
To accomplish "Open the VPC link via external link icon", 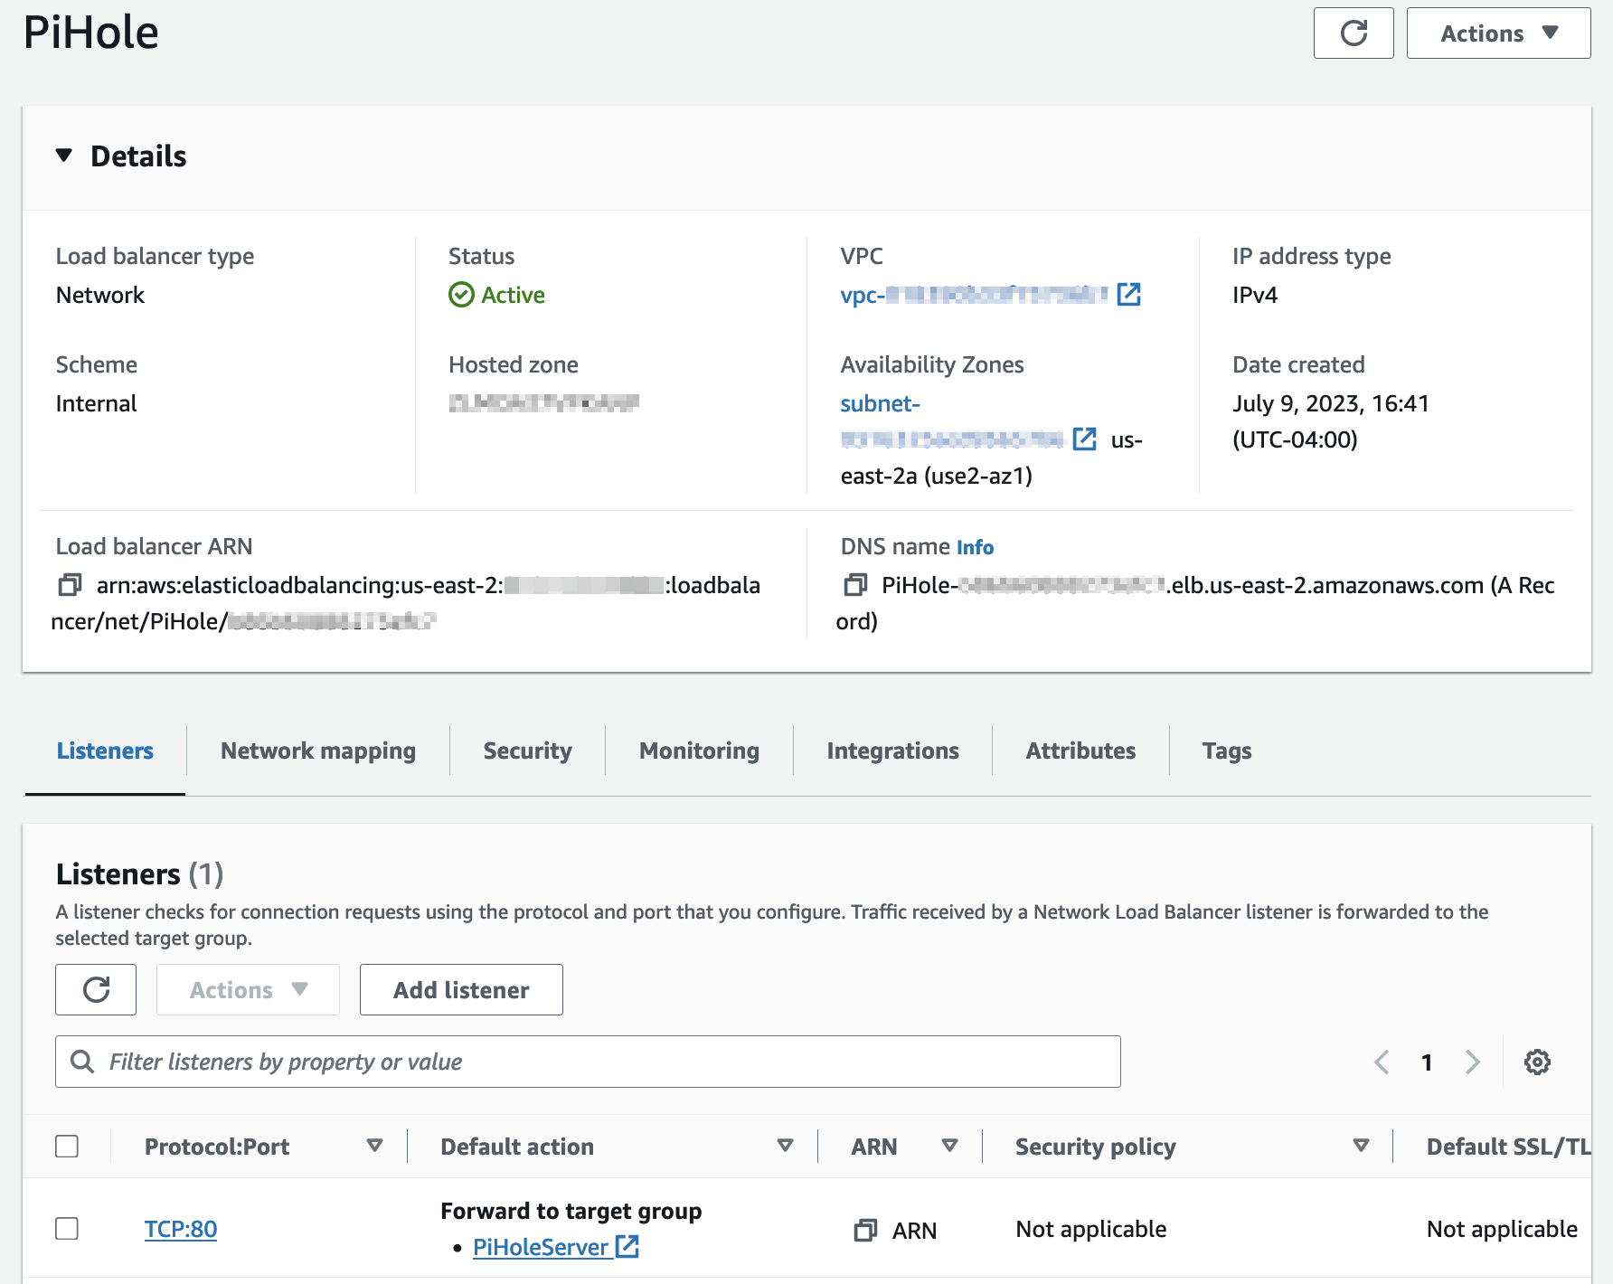I will [x=1128, y=295].
